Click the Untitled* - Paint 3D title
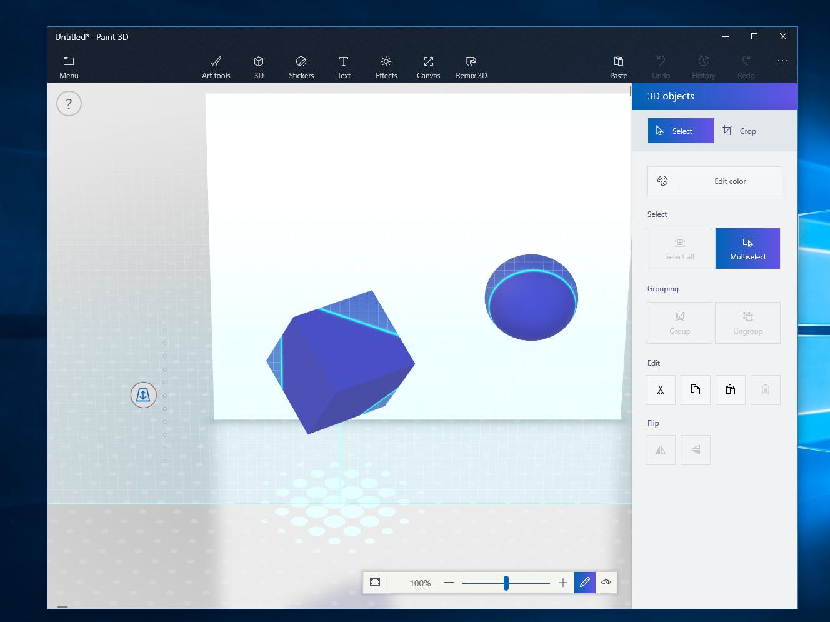The width and height of the screenshot is (830, 622). (x=92, y=37)
